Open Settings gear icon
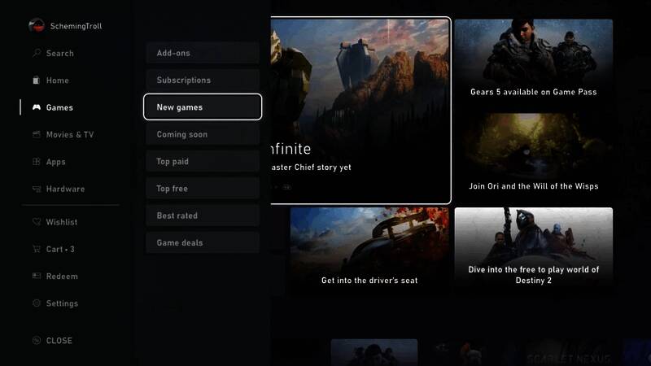651x366 pixels. (x=37, y=303)
